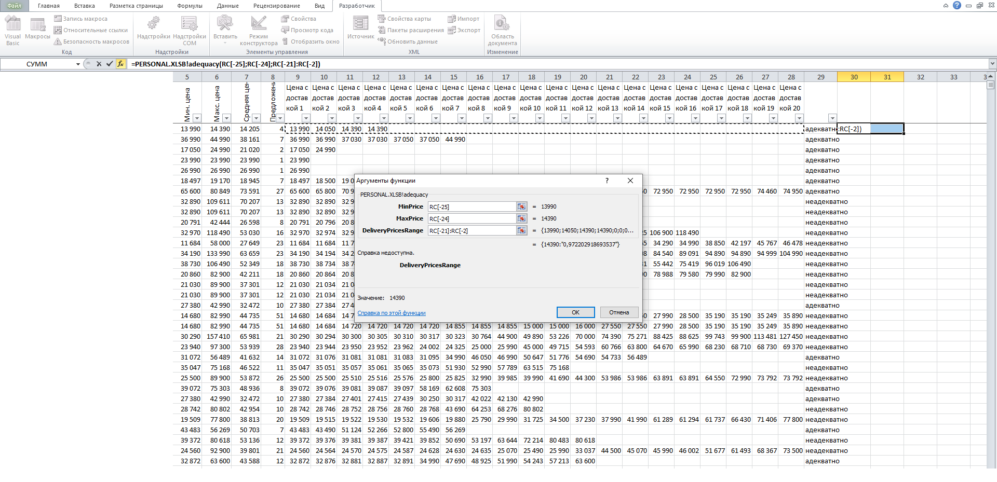Open Область документа panel

pyautogui.click(x=502, y=31)
